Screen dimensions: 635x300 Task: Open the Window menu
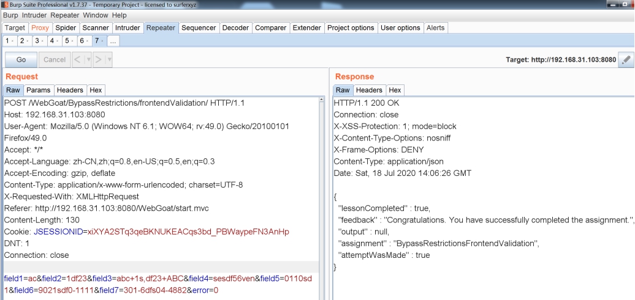[96, 15]
